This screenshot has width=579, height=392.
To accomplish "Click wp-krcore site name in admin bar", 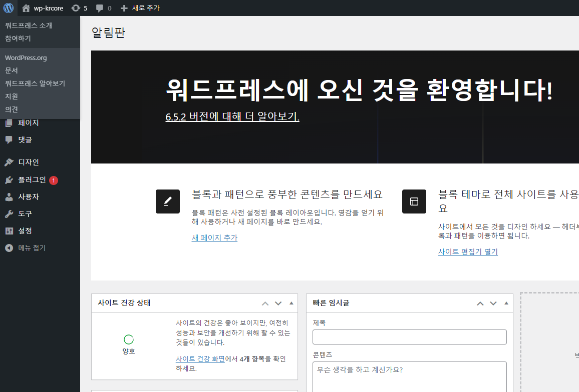I will point(49,8).
